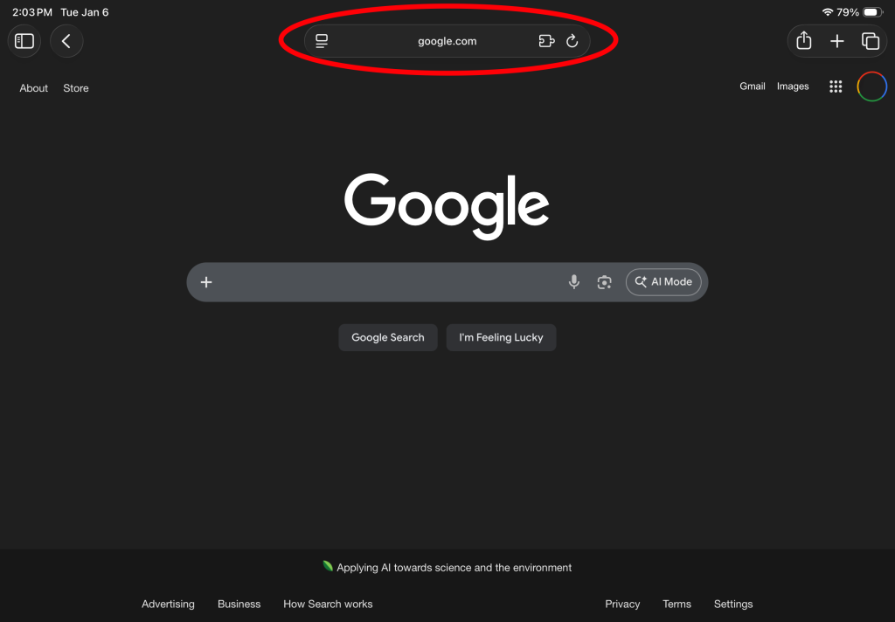Screen dimensions: 895x622
Task: Click I'm Feeling Lucky button
Action: coord(501,337)
